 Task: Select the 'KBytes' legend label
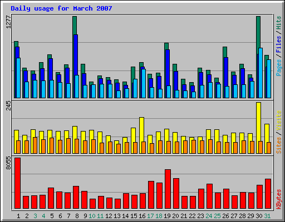click(278, 199)
